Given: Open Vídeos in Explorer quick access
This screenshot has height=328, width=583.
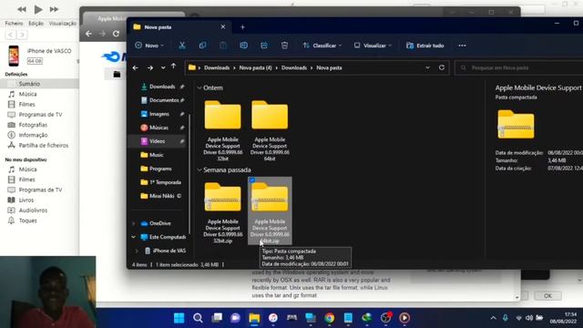Looking at the screenshot, I should click(158, 141).
